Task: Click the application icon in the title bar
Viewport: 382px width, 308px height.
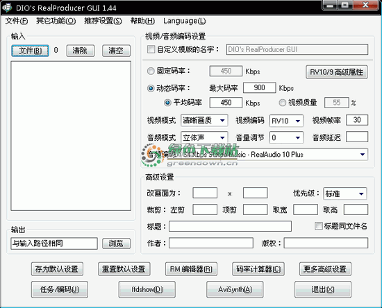Action: (x=8, y=8)
